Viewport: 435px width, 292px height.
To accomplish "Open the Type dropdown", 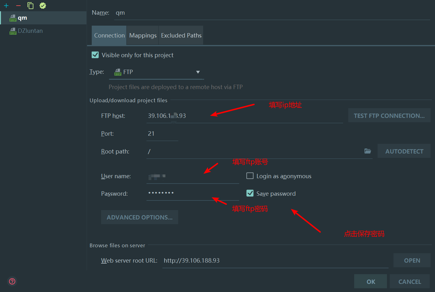I will pos(198,72).
